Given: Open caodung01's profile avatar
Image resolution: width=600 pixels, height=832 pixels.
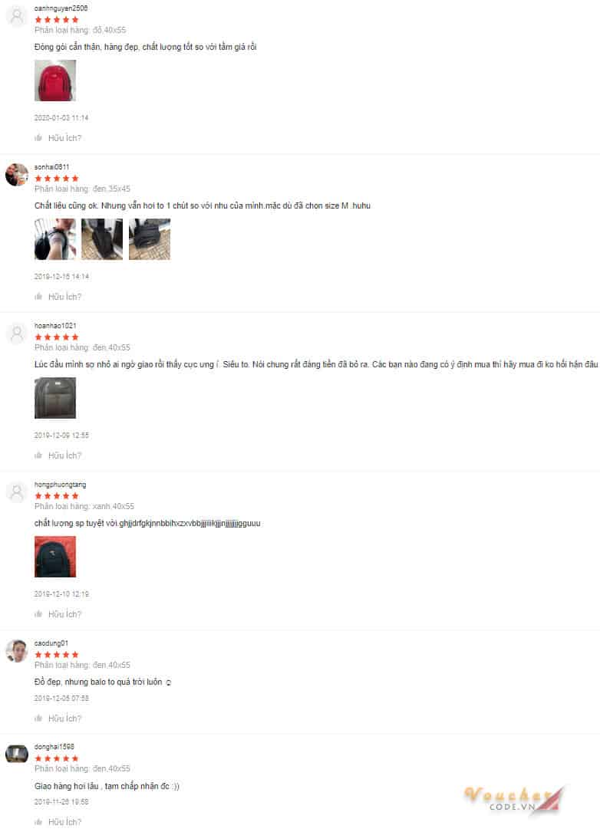Looking at the screenshot, I should point(16,650).
